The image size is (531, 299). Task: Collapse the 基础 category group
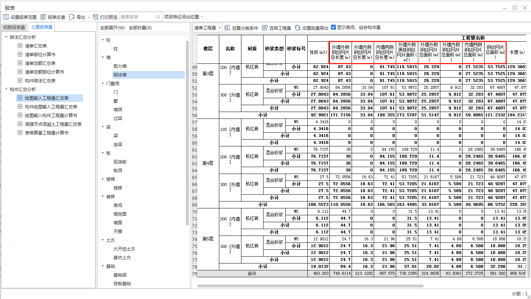[103, 266]
